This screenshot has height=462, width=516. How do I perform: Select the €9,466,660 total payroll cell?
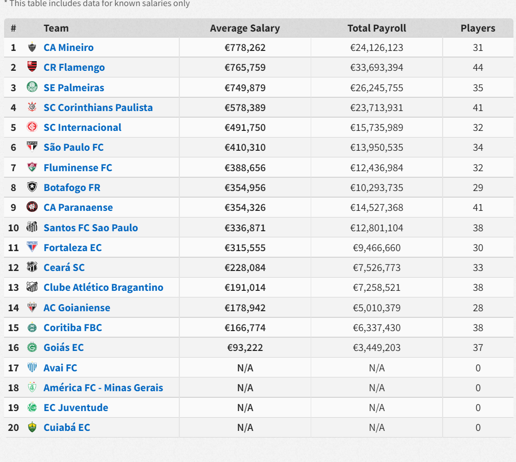point(377,248)
